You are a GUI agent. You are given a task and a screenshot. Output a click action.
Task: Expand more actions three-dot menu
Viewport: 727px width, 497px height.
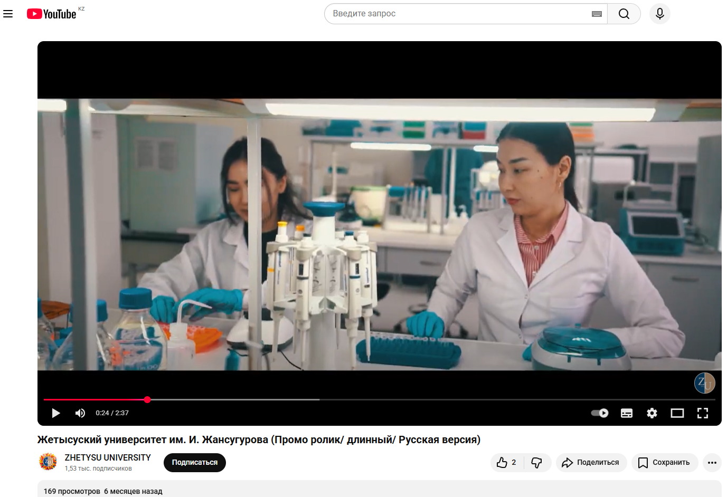click(712, 463)
